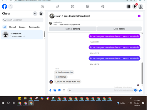Screen dimensions: 147x110
Task: Open the Marketplace storefront icon in top navigation
Action: [88, 6]
